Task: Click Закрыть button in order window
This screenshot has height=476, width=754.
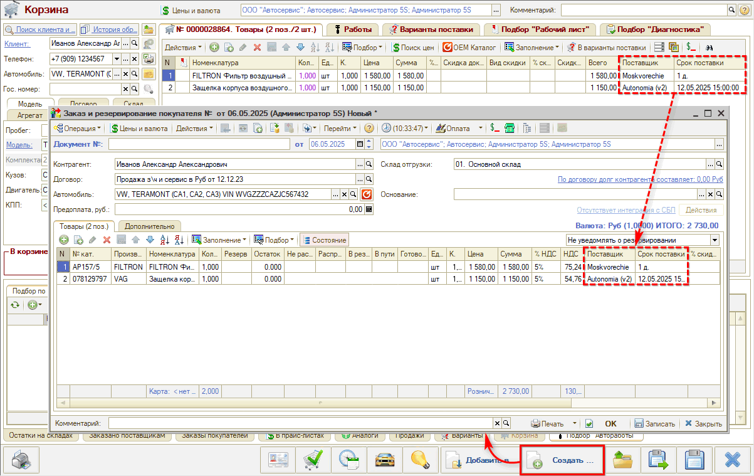Action: (703, 423)
